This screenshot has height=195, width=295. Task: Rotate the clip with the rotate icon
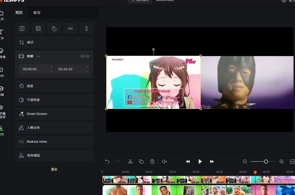tap(54, 29)
